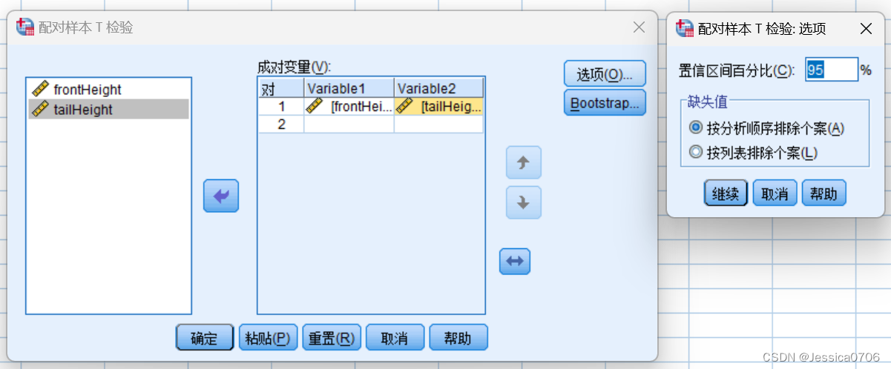The width and height of the screenshot is (891, 369).
Task: Click the Variable2 column header
Action: click(x=438, y=88)
